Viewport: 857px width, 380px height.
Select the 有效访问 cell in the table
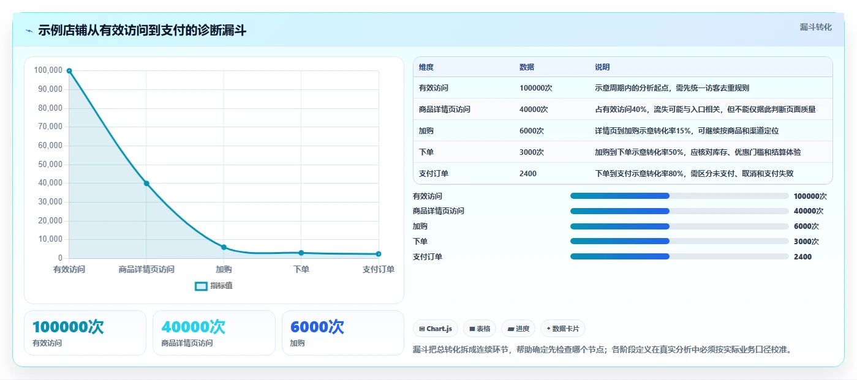click(434, 88)
